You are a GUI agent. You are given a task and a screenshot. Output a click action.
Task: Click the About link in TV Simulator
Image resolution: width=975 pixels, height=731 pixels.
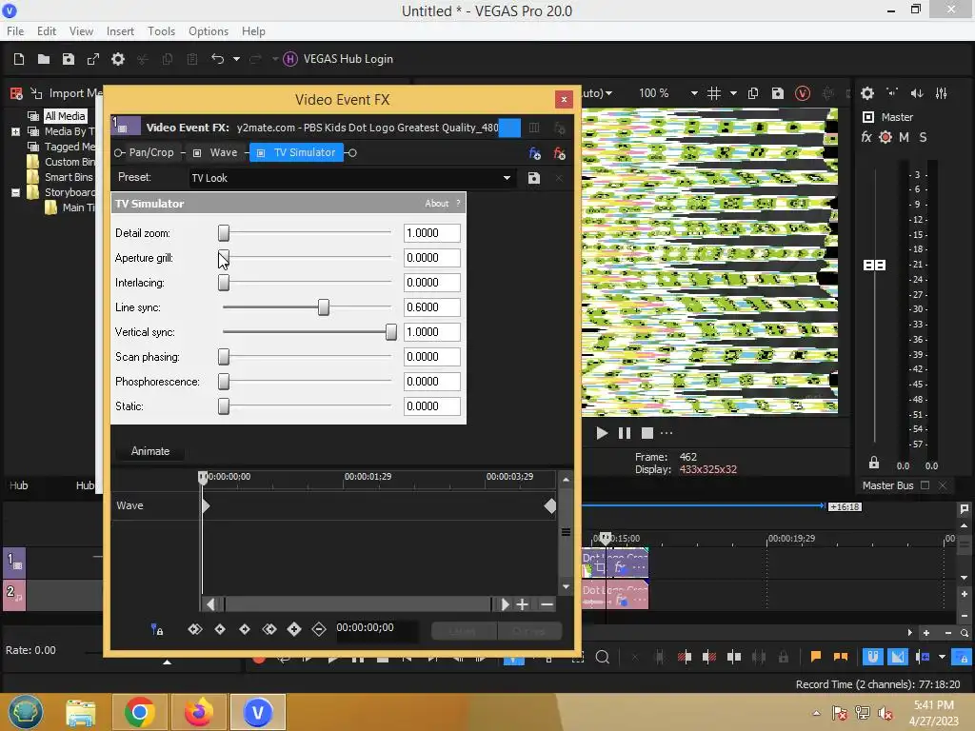[436, 204]
